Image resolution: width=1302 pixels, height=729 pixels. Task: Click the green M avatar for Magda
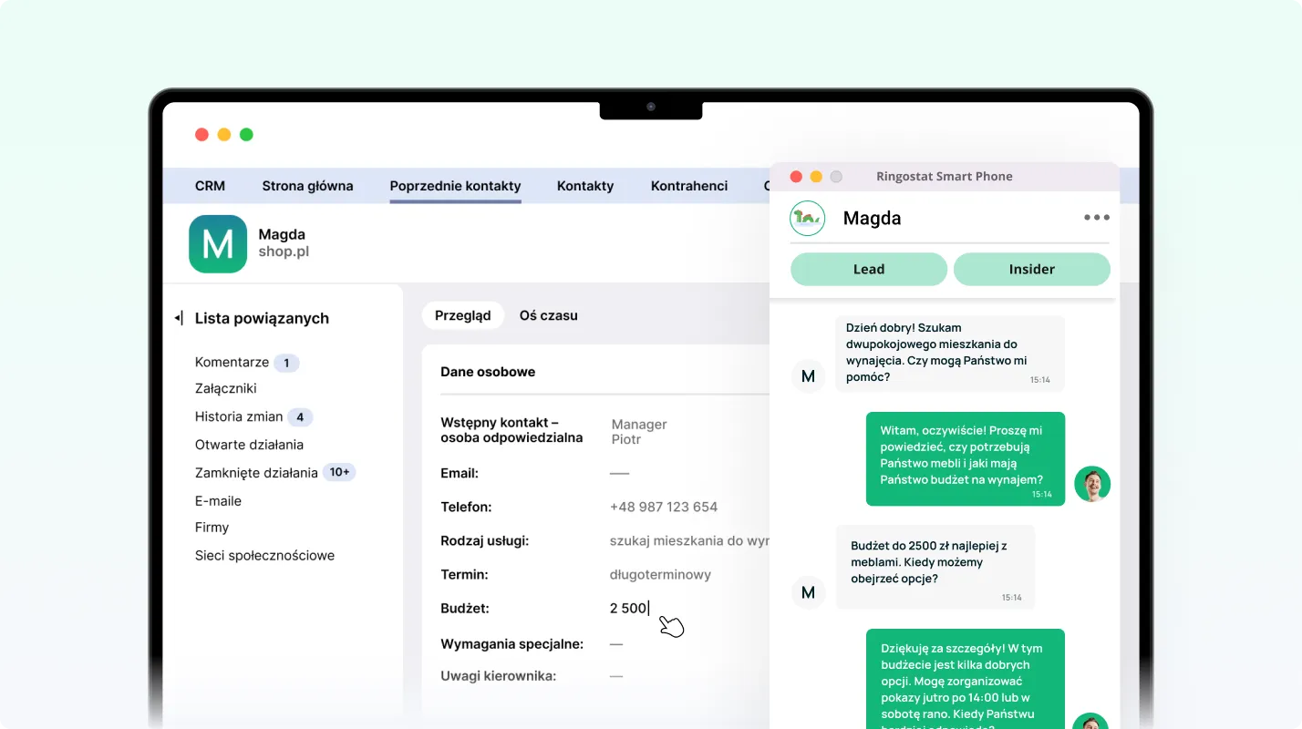218,244
